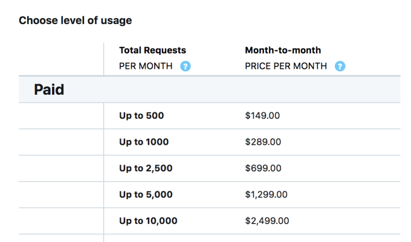Select the $2,499.00 monthly price
This screenshot has width=411, height=242.
tap(267, 221)
